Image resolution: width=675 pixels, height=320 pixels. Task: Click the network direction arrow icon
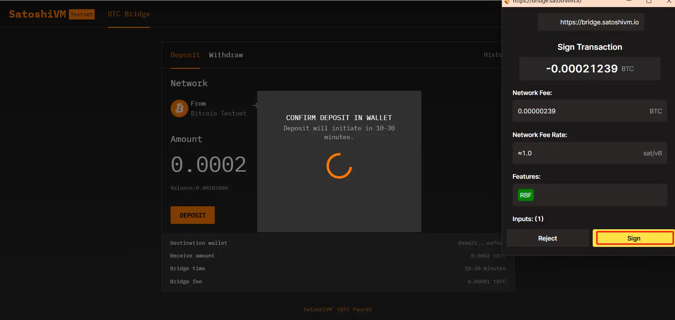pyautogui.click(x=255, y=105)
